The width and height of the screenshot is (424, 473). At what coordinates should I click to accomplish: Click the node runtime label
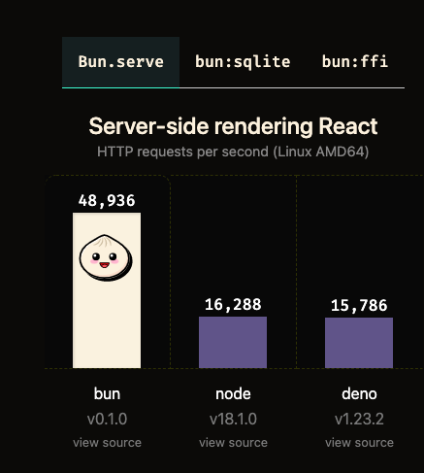pos(233,394)
